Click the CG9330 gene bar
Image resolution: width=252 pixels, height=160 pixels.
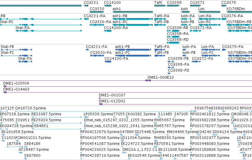(x=97, y=12)
